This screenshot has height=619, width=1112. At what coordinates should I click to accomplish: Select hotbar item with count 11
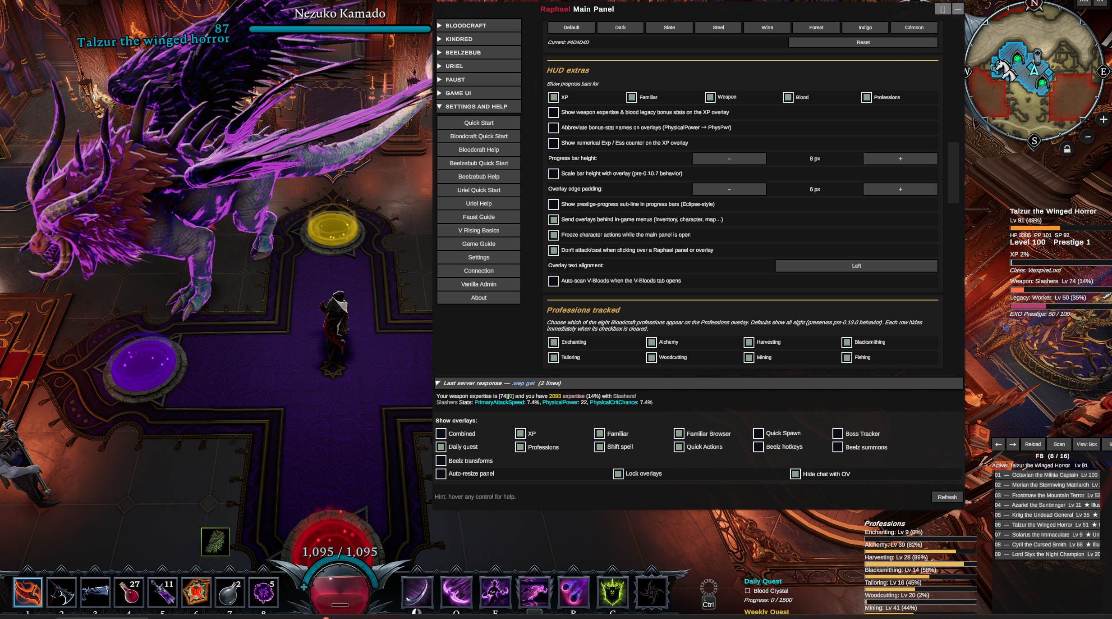[x=163, y=592]
